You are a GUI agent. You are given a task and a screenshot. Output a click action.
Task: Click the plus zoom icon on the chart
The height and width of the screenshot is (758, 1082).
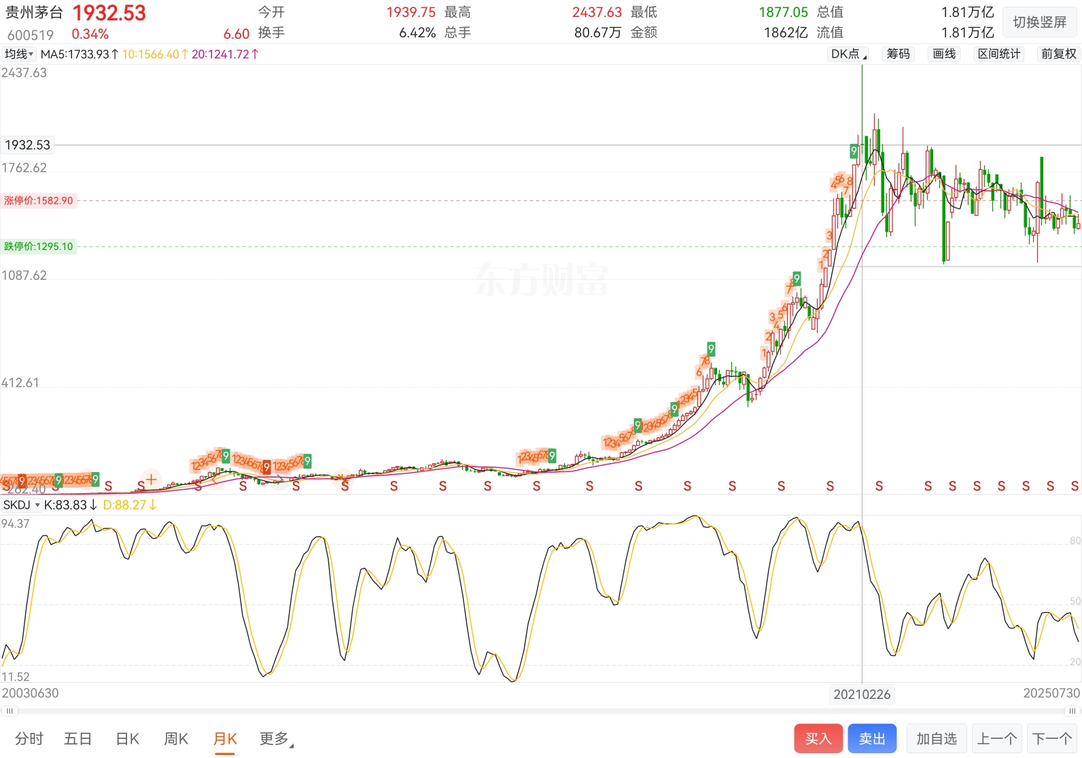151,480
